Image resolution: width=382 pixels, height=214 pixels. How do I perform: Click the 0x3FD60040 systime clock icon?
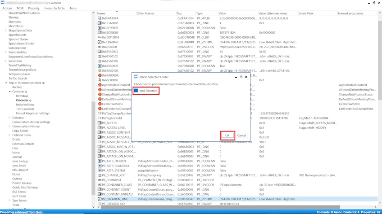coord(100,42)
